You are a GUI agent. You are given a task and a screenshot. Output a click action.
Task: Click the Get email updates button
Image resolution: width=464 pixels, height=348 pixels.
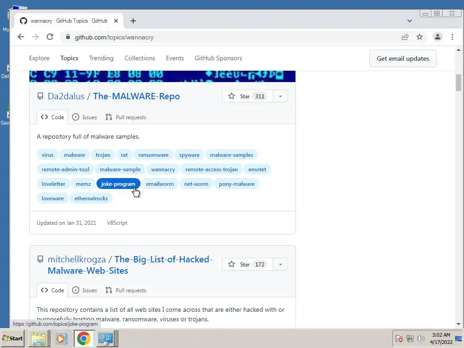coord(403,58)
